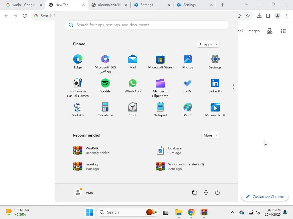This screenshot has width=293, height=219.
Task: Launch Microsoft 365 (Office)
Action: pos(105,64)
